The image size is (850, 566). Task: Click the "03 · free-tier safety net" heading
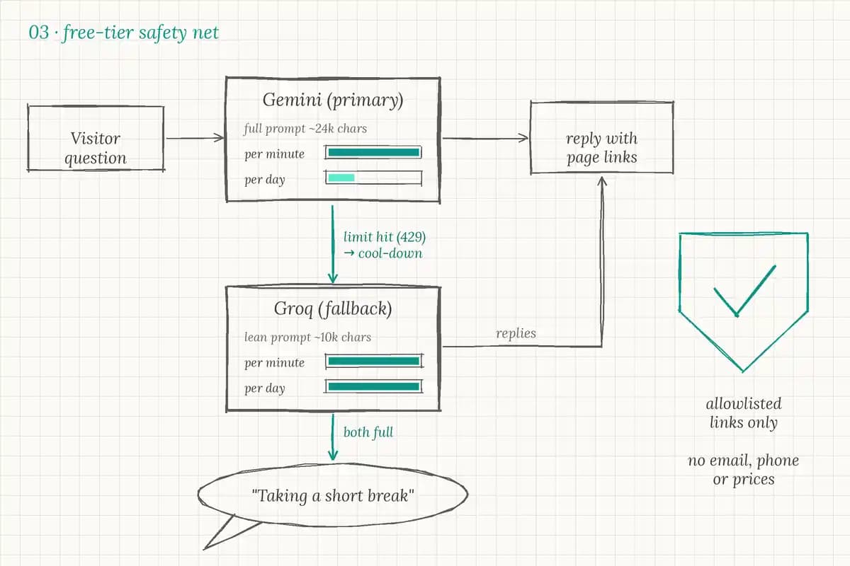124,33
